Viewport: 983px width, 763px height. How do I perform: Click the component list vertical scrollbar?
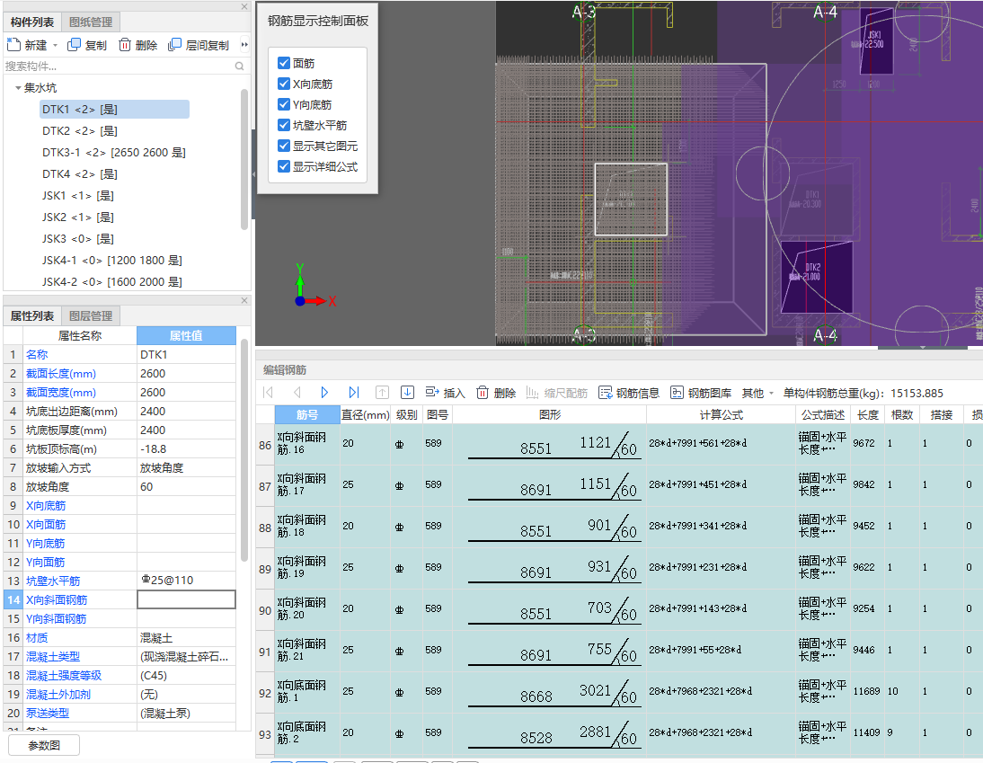tap(244, 159)
